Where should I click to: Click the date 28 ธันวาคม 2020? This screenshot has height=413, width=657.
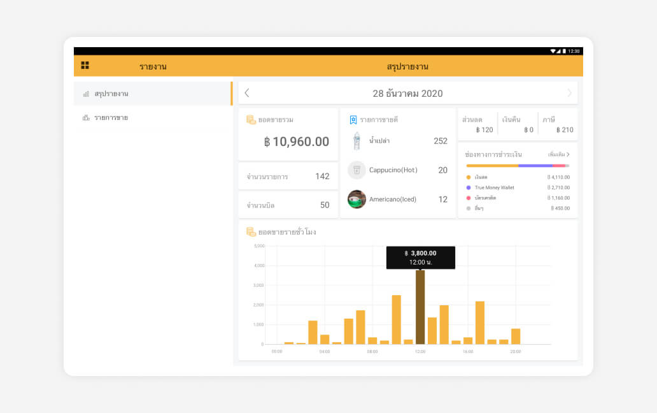pos(407,93)
